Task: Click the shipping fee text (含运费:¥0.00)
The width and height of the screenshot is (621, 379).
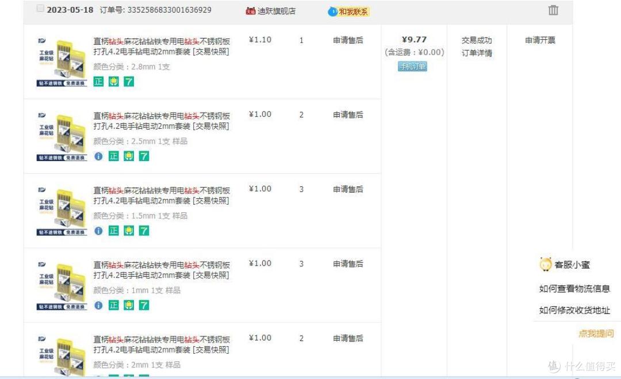Action: [x=414, y=52]
